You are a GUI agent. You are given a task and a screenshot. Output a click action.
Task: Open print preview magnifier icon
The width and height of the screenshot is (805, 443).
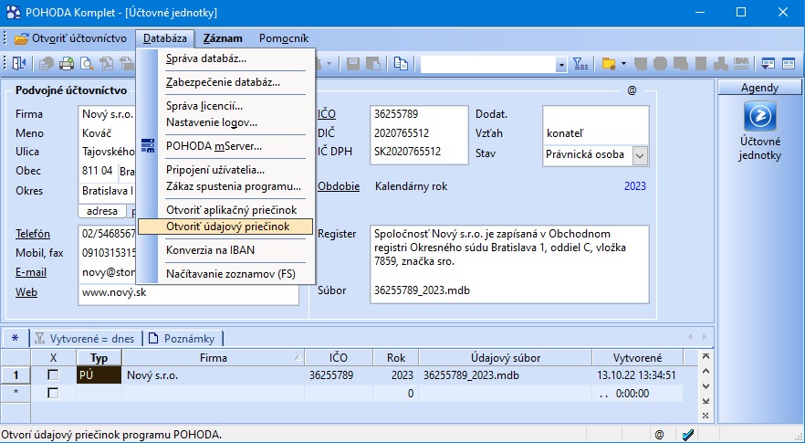point(87,64)
